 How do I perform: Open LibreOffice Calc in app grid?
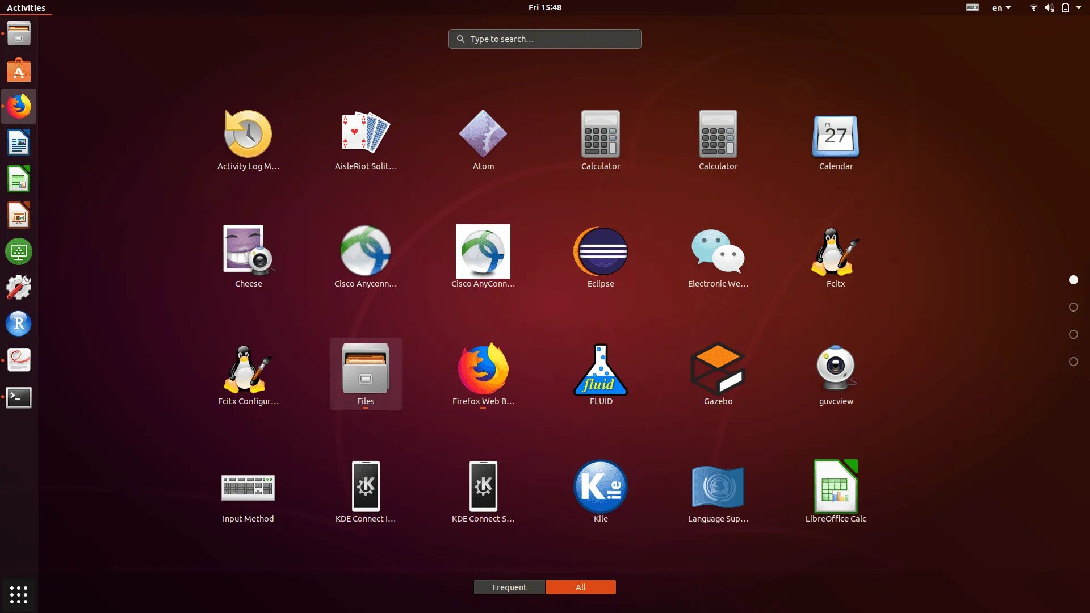(836, 487)
